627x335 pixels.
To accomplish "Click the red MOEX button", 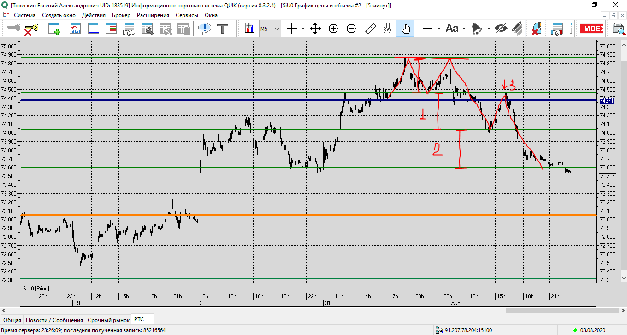I will tap(592, 29).
